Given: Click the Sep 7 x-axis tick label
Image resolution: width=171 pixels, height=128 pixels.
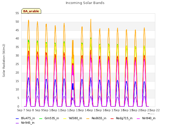Looking at the screenshot, I should tap(21, 110).
